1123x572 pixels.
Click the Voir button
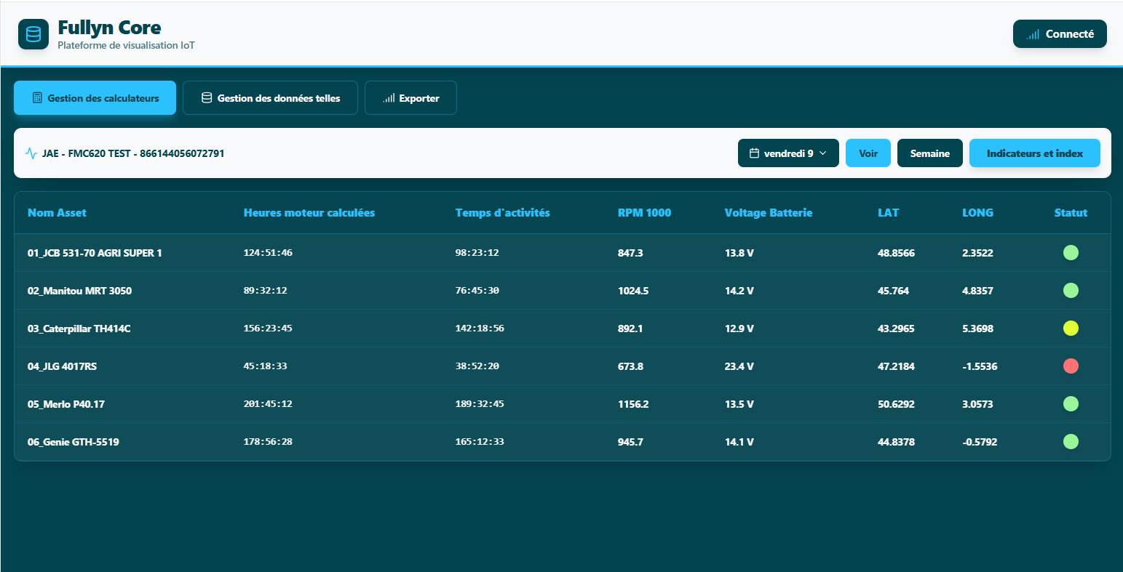point(868,153)
